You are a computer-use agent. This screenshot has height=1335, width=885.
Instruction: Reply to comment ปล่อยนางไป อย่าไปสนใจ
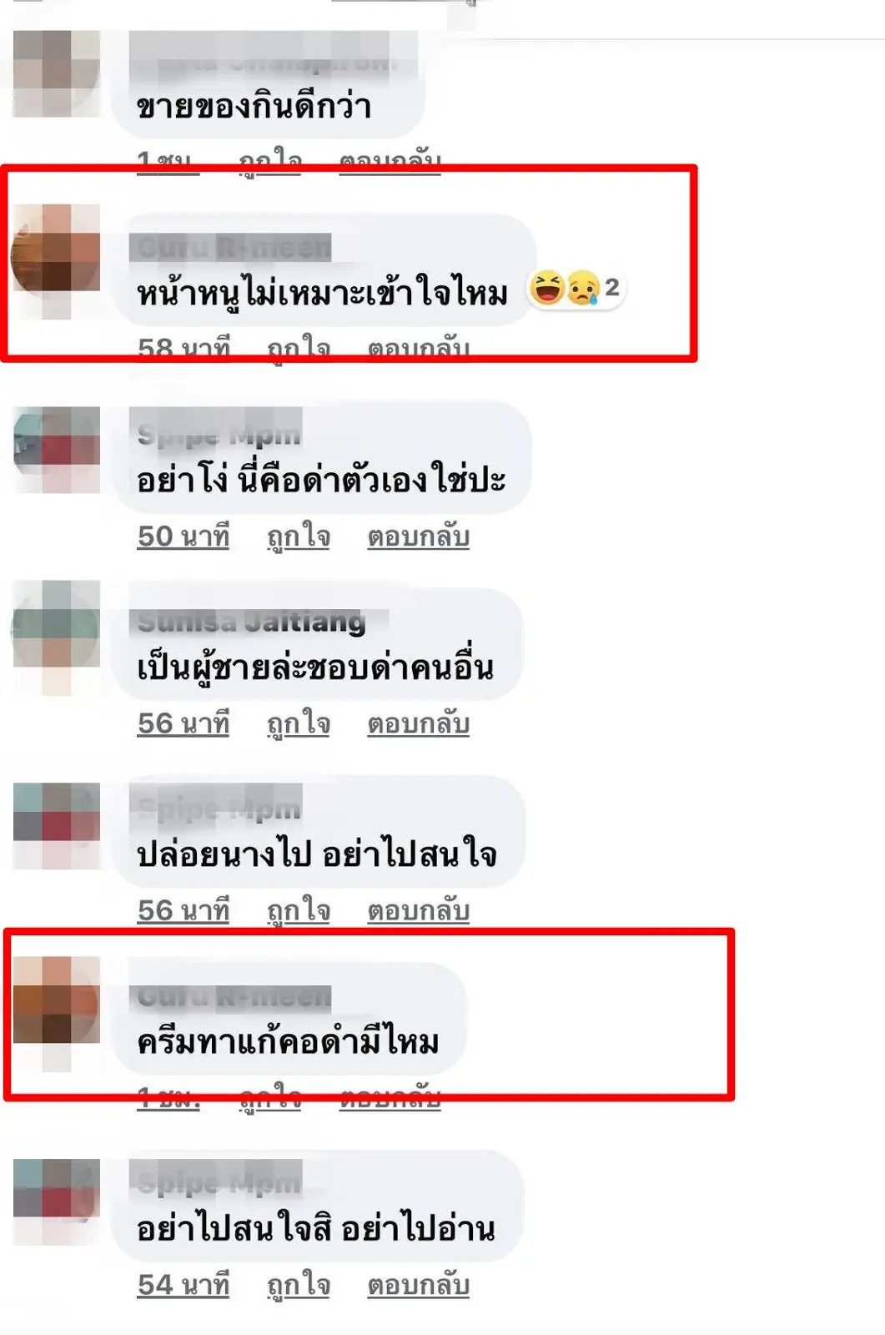point(419,910)
